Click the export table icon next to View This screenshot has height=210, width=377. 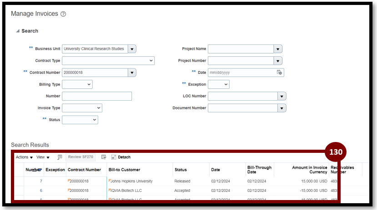tap(60, 157)
